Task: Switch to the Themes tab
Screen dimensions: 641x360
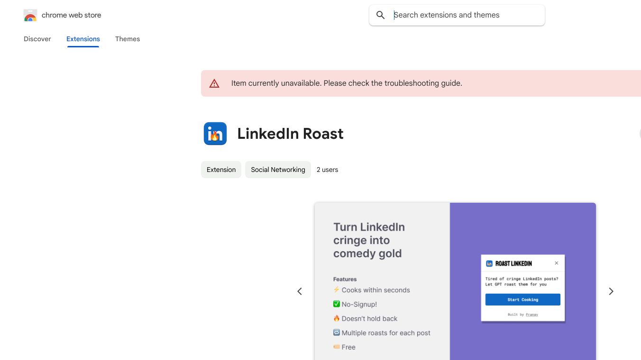Action: pyautogui.click(x=128, y=39)
